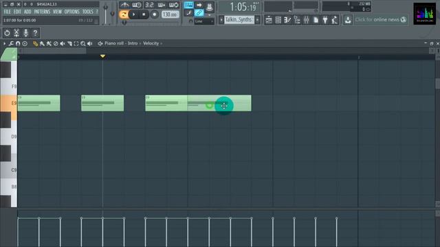
Task: Select the Delete tool in piano roll
Action: pos(49,43)
